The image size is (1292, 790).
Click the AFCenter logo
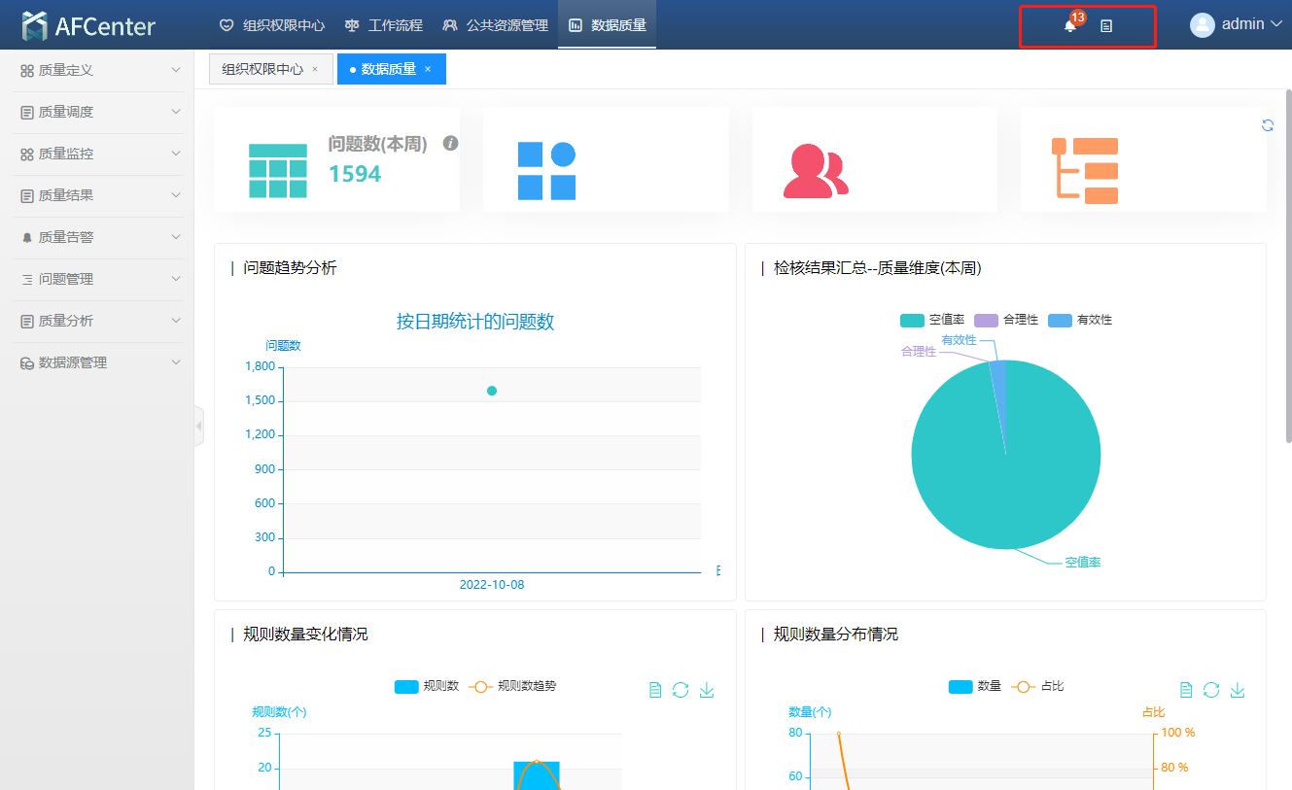[89, 25]
